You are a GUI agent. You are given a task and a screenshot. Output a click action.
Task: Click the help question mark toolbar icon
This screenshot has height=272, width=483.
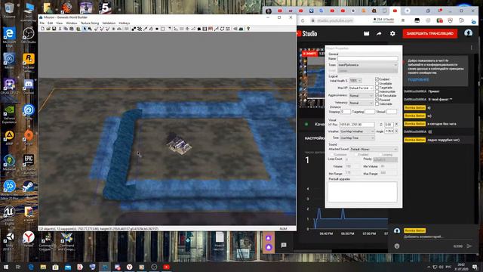click(248, 29)
